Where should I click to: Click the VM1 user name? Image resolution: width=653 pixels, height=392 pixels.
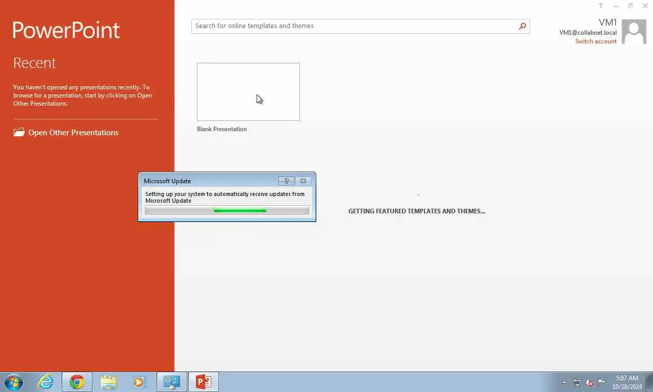(608, 22)
